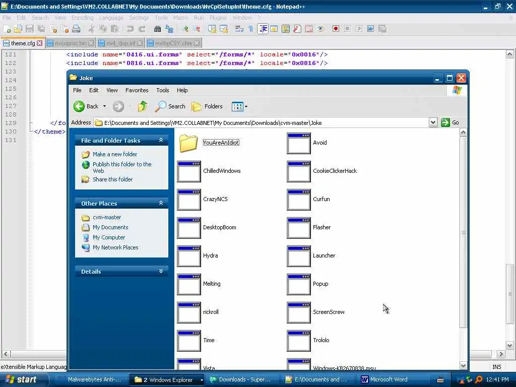The height and width of the screenshot is (387, 516).
Task: Toggle the Indent Guide icon in Notepad++
Action: (x=263, y=29)
